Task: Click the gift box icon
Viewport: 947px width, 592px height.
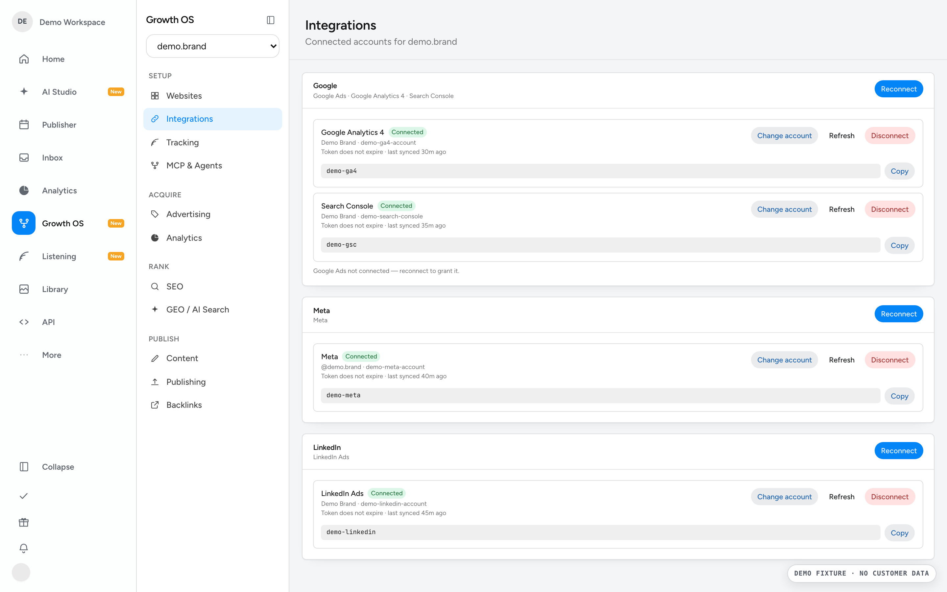Action: [23, 522]
